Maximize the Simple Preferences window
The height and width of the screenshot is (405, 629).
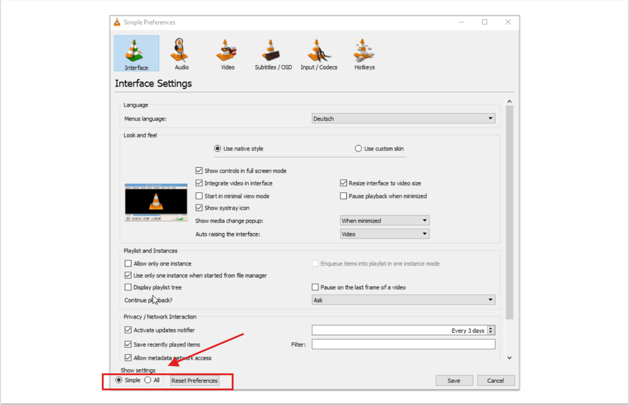pyautogui.click(x=485, y=22)
